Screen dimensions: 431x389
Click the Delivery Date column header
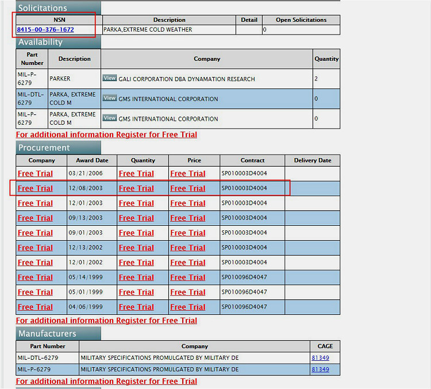click(x=312, y=160)
